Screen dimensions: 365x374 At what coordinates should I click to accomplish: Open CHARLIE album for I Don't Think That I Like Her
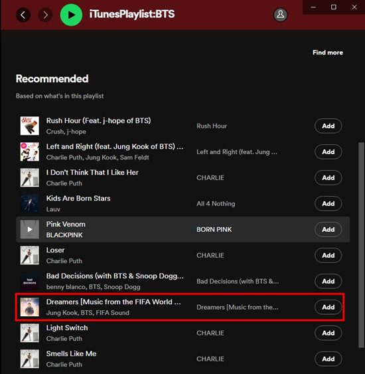[x=210, y=177]
